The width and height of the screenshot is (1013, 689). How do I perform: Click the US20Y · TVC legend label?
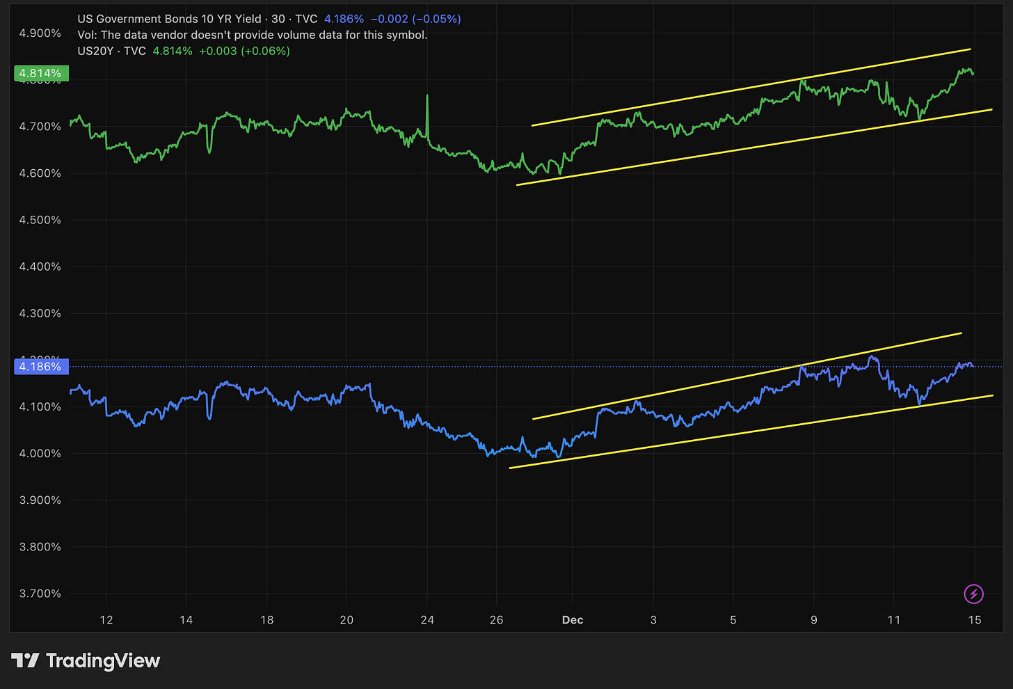(x=111, y=51)
